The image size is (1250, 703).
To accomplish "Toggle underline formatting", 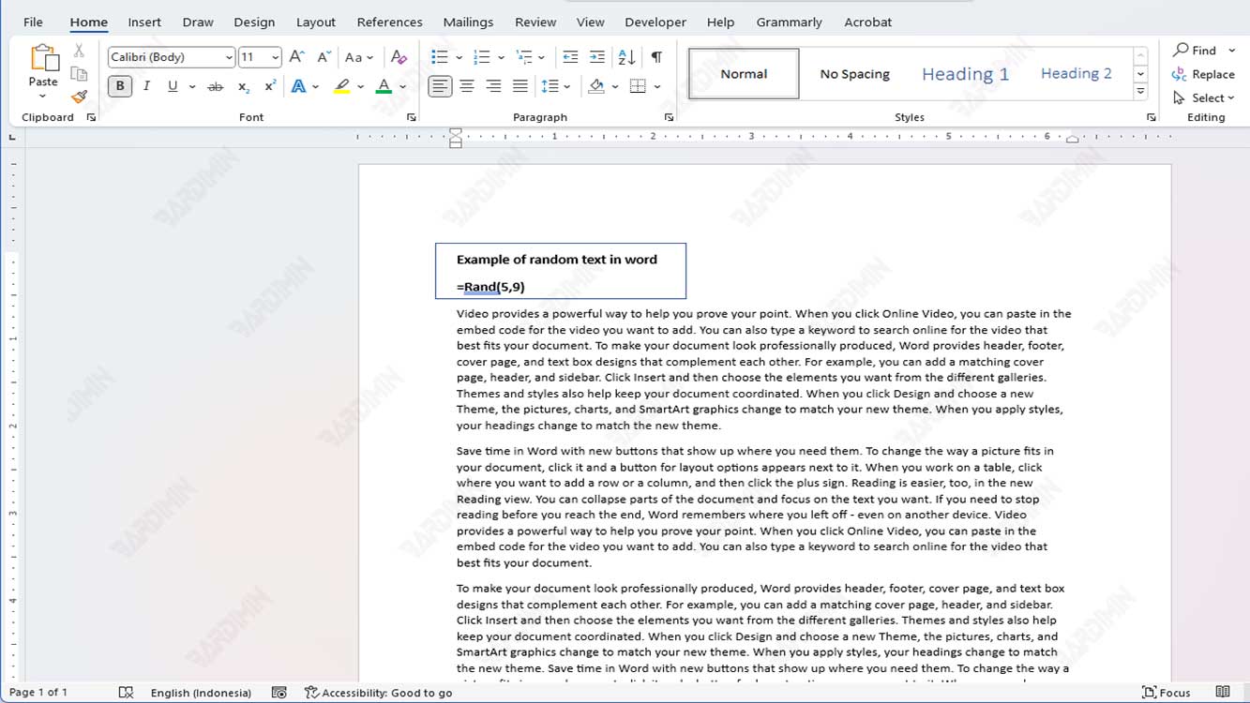I will point(173,86).
